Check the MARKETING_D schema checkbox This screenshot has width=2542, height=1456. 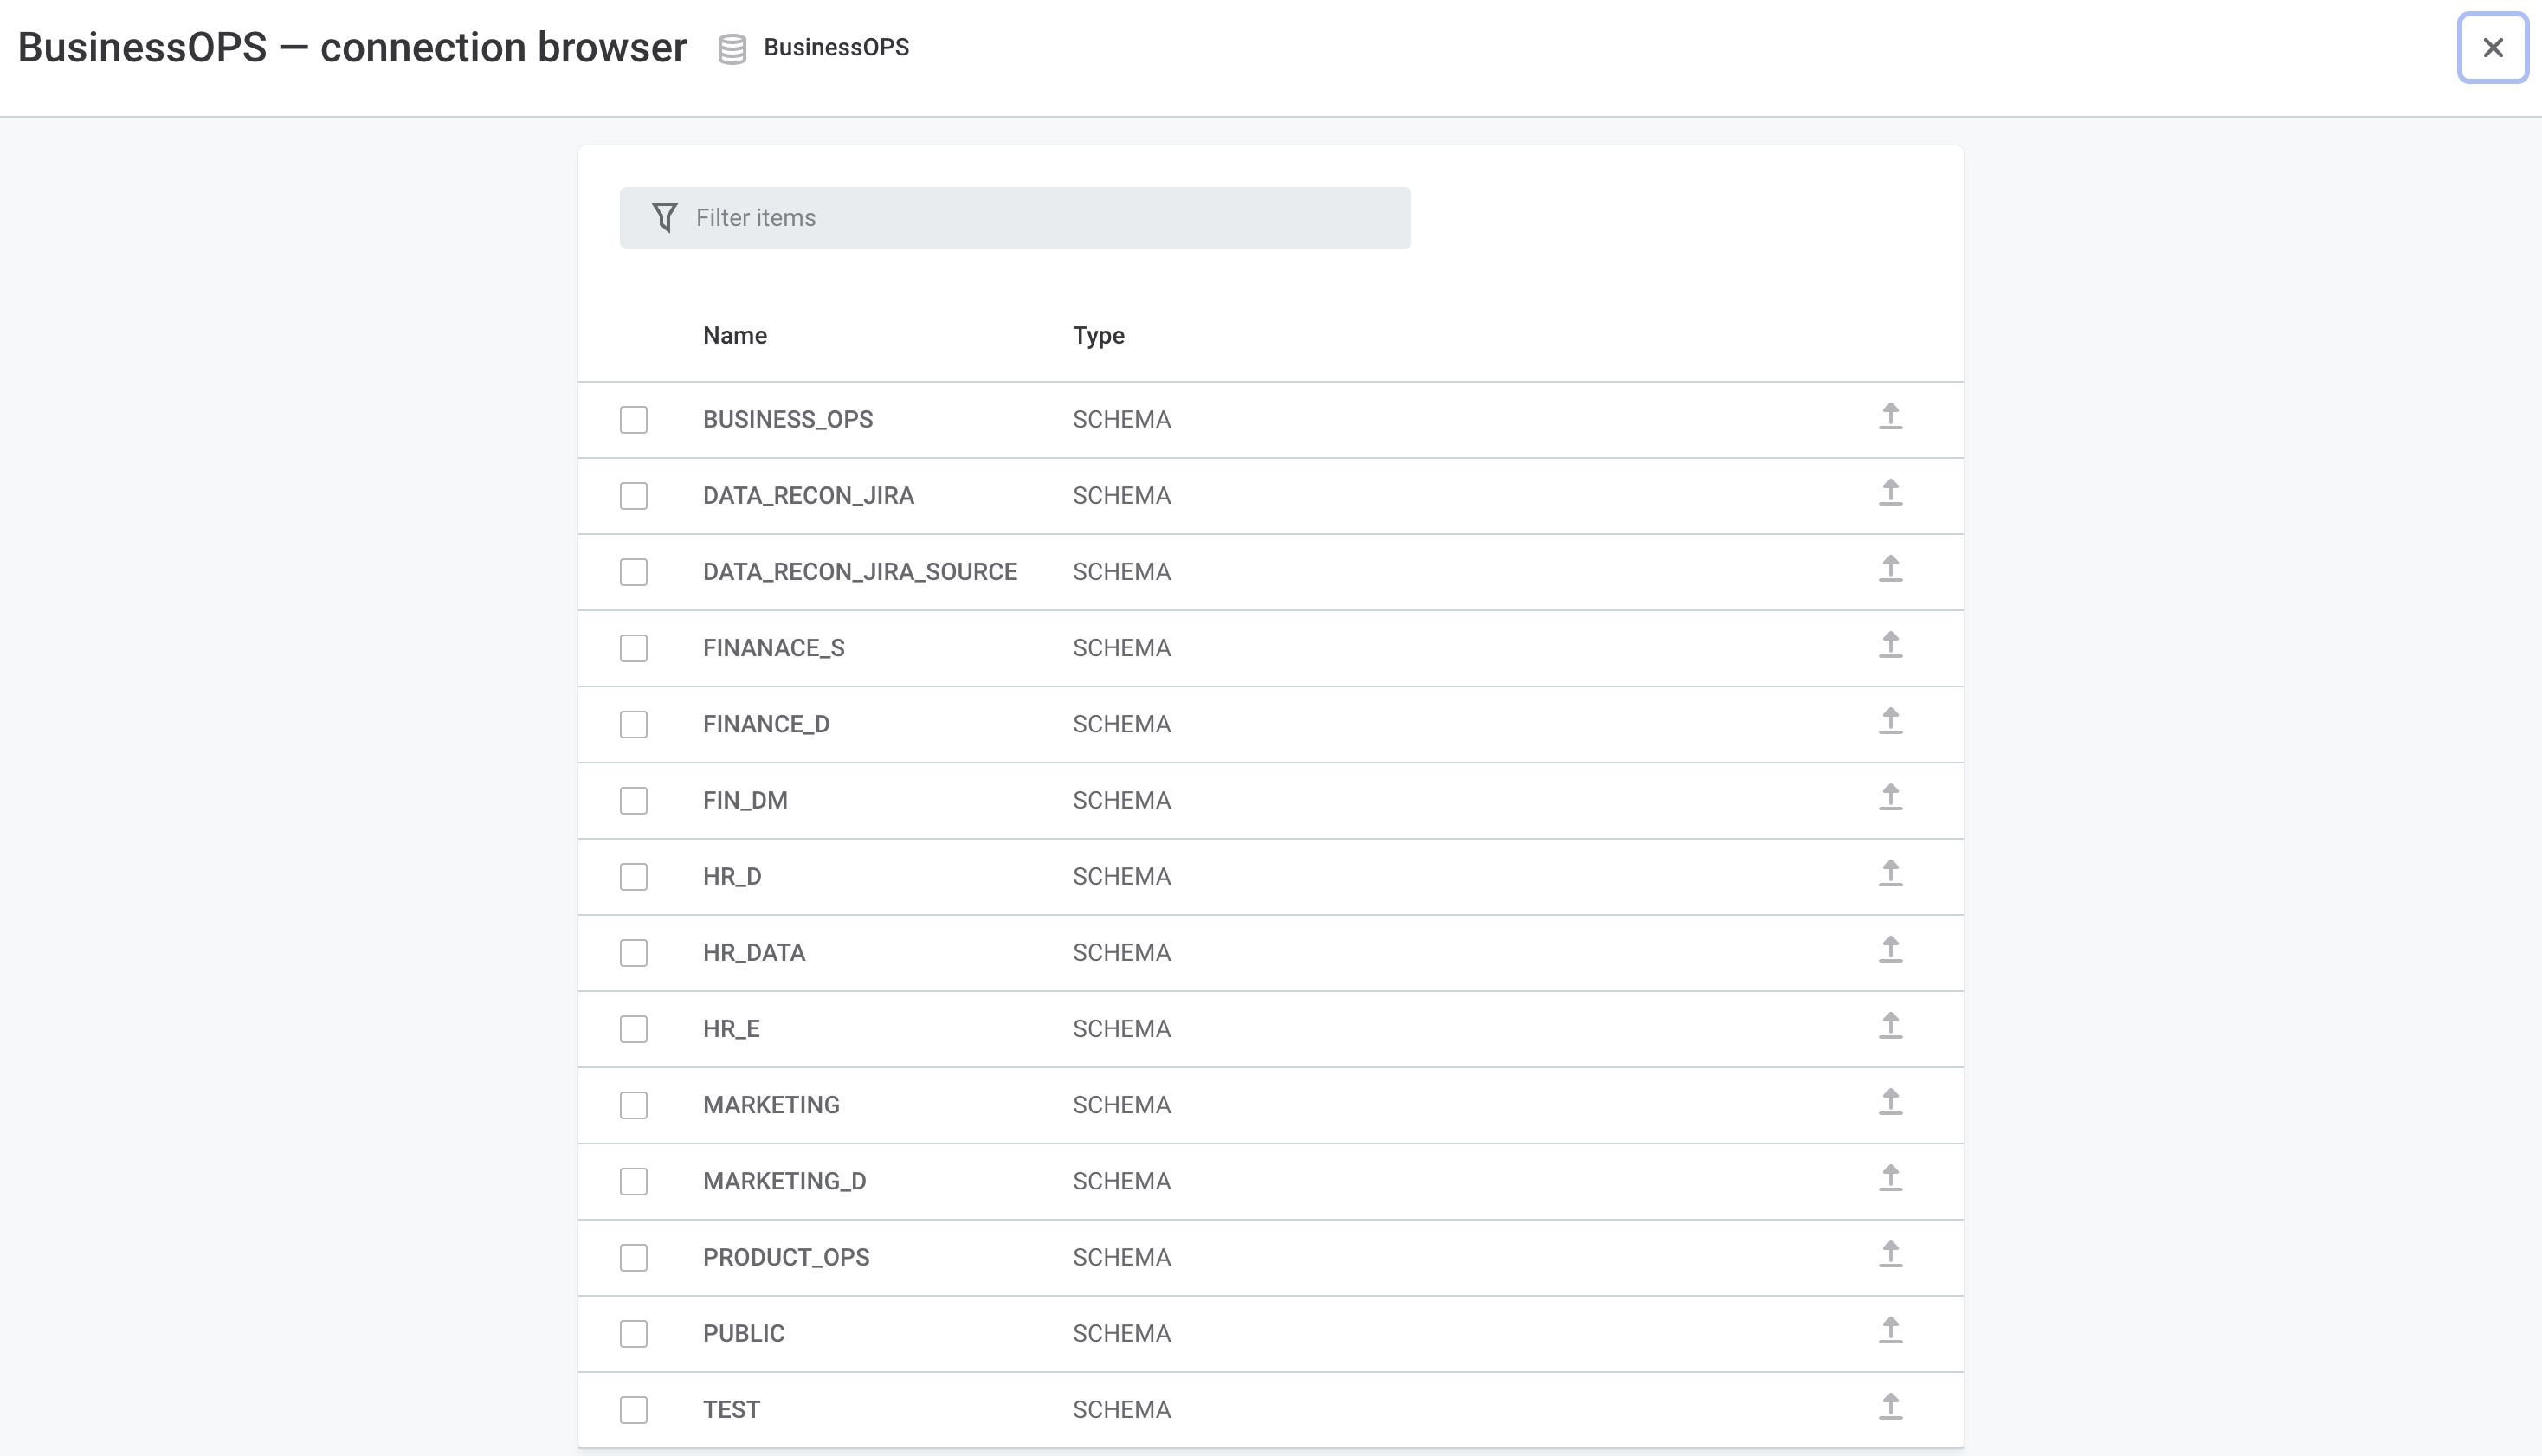[634, 1181]
